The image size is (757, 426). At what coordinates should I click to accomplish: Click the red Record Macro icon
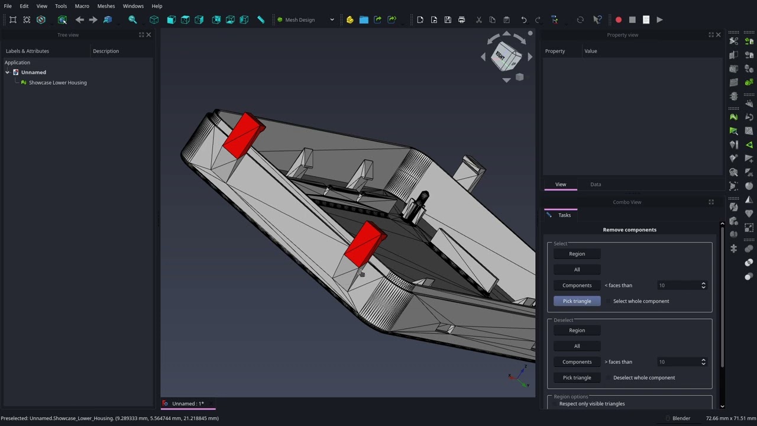[x=619, y=20]
